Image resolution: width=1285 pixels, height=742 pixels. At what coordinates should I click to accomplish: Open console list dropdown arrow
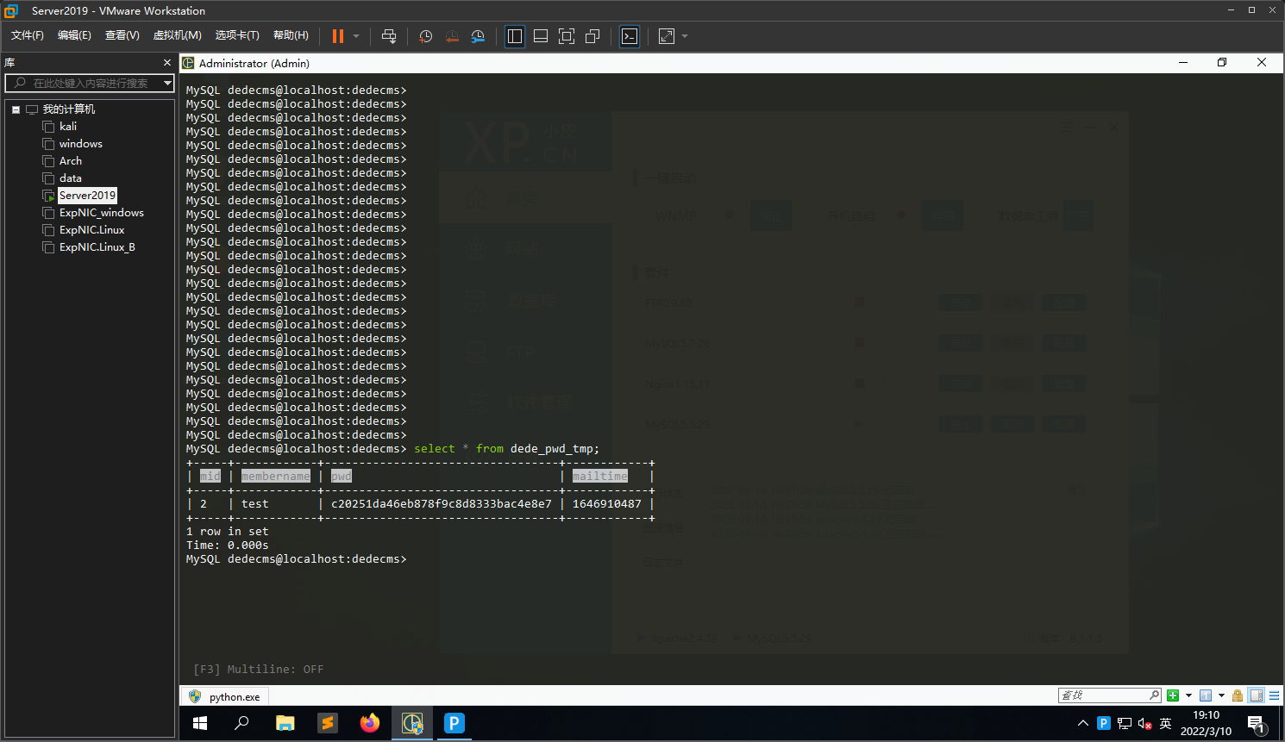click(1221, 695)
